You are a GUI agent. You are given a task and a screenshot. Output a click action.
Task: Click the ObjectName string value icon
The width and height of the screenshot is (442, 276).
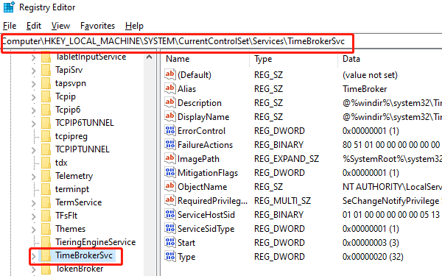(170, 186)
